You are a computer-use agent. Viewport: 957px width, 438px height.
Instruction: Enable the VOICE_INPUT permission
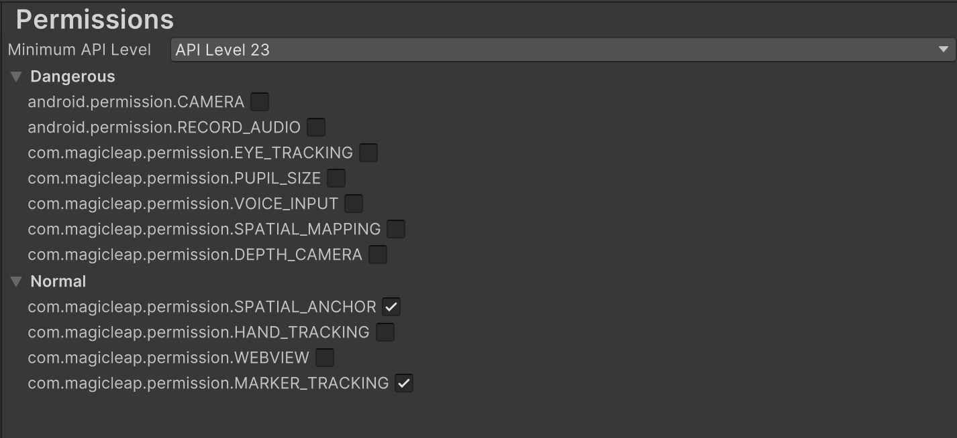coord(353,203)
